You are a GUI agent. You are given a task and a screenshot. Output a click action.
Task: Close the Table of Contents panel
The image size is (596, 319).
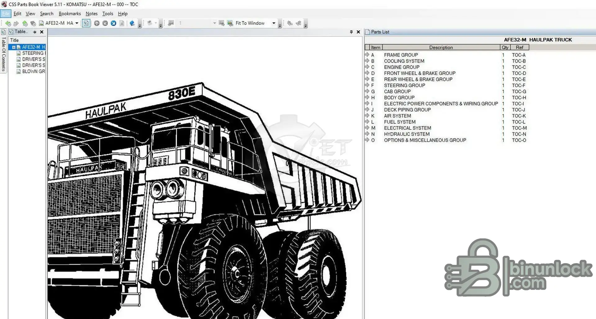tap(42, 32)
